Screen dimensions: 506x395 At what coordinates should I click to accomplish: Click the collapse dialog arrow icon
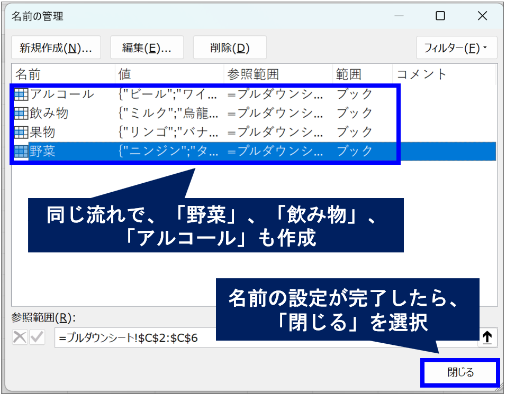(486, 338)
